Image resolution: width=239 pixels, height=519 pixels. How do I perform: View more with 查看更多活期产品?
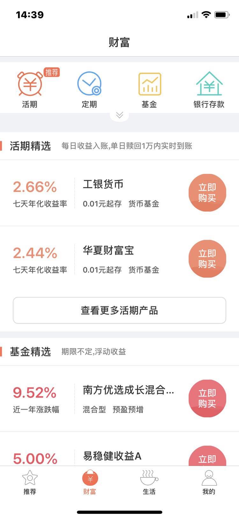(119, 310)
